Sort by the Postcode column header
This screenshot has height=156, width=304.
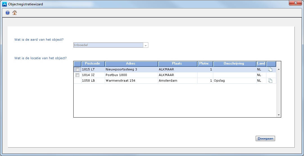point(93,64)
